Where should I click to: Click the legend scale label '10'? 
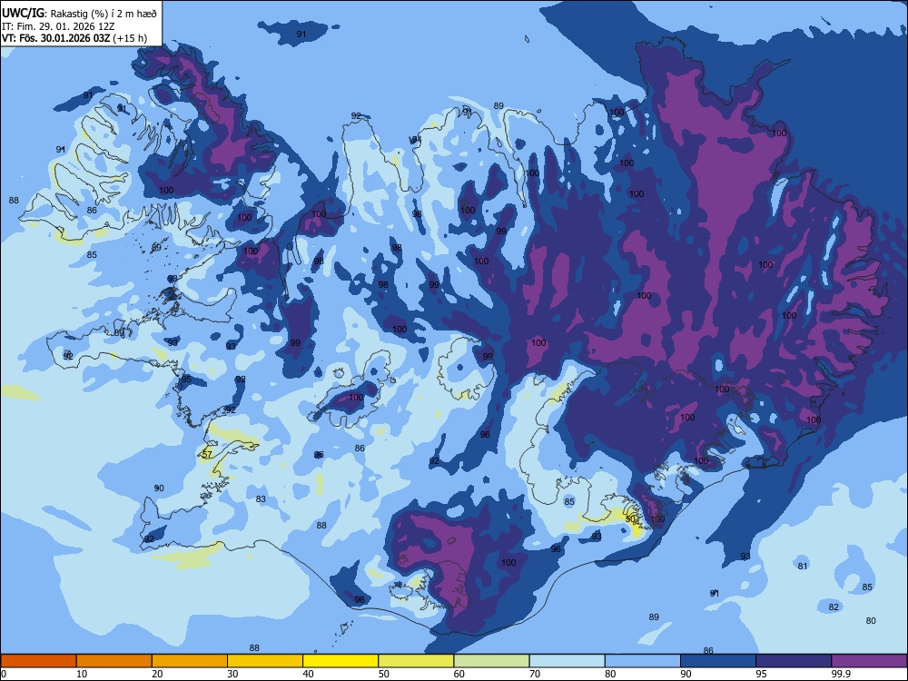tap(82, 674)
